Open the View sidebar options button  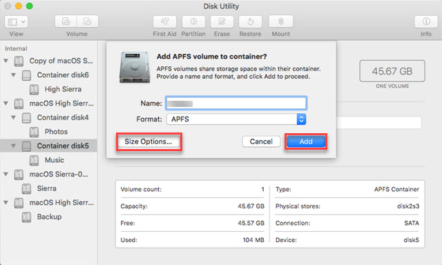[x=16, y=21]
